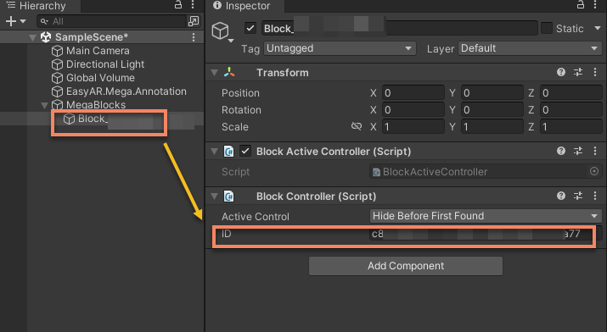Image resolution: width=607 pixels, height=332 pixels.
Task: Open Block Controller help icon
Action: [561, 196]
